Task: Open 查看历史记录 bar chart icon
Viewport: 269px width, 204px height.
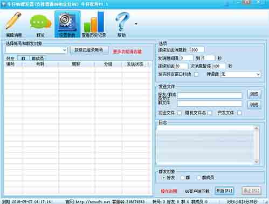Action: [94, 24]
